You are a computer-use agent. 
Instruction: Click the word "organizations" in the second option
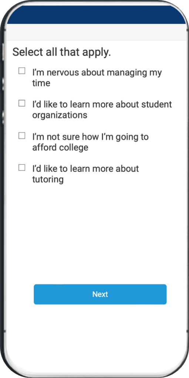(60, 116)
